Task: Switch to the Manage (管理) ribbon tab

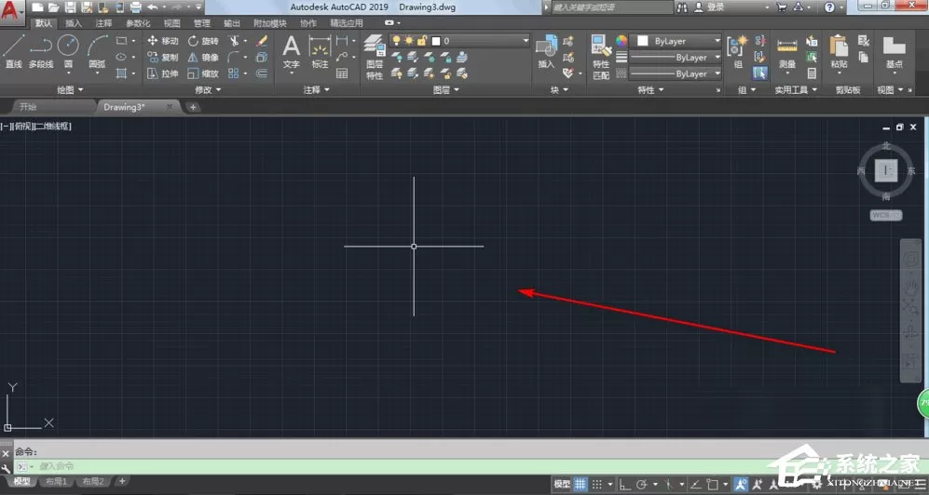Action: (201, 23)
